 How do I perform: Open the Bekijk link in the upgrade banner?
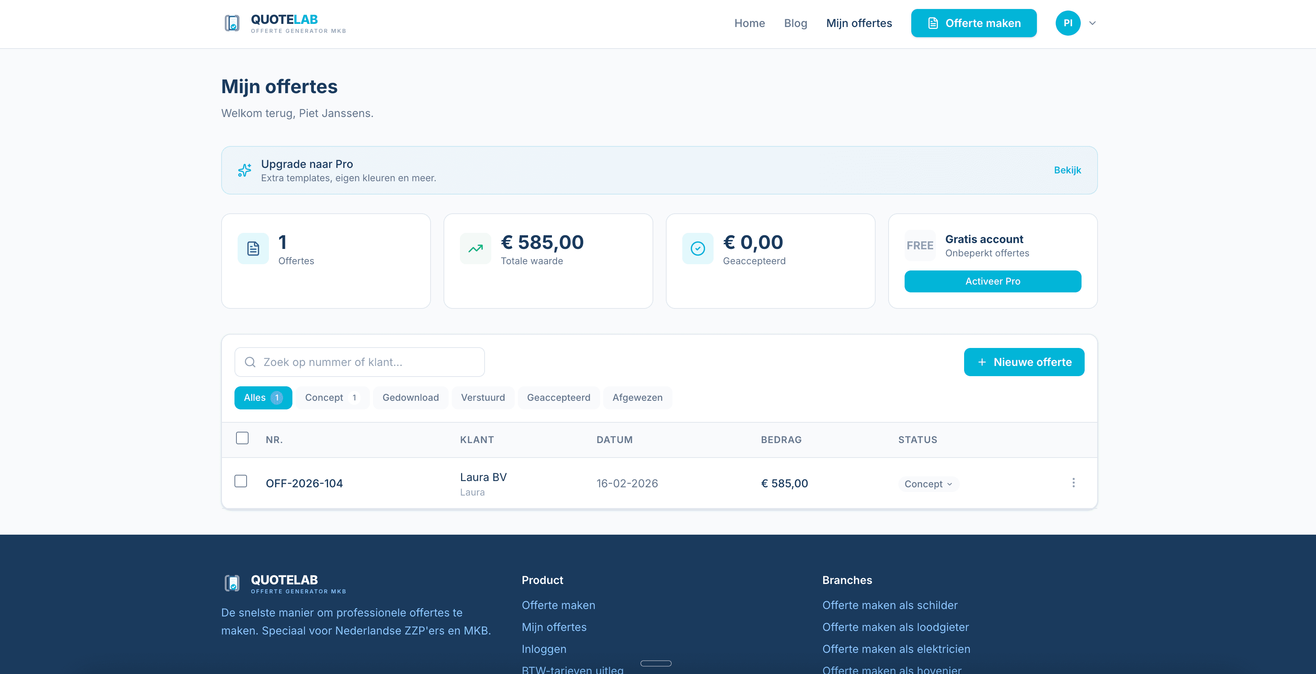[1067, 169]
